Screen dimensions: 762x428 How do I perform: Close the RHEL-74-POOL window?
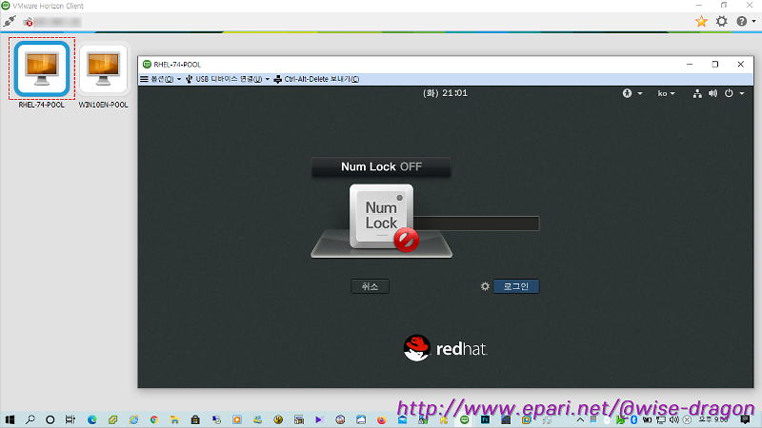pyautogui.click(x=741, y=64)
